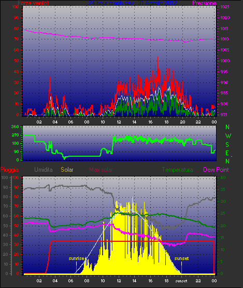
Task: Click the 'Solar' legend label
Action: point(67,170)
